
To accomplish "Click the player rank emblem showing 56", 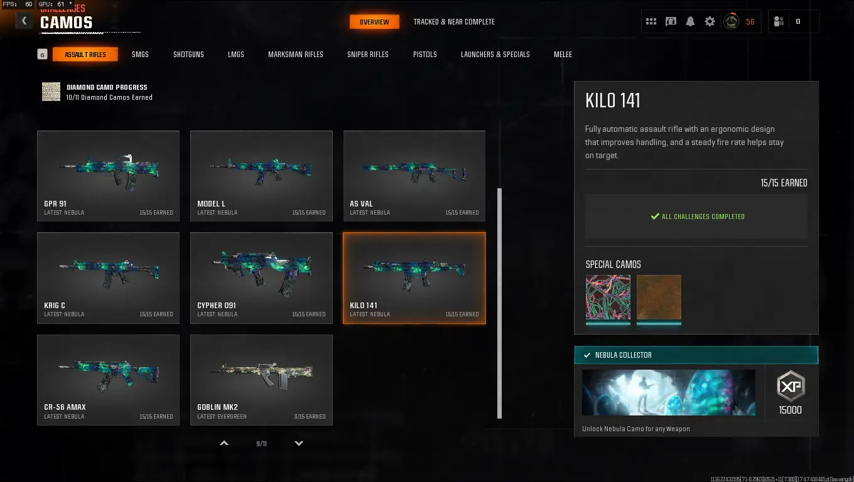I will [x=732, y=21].
